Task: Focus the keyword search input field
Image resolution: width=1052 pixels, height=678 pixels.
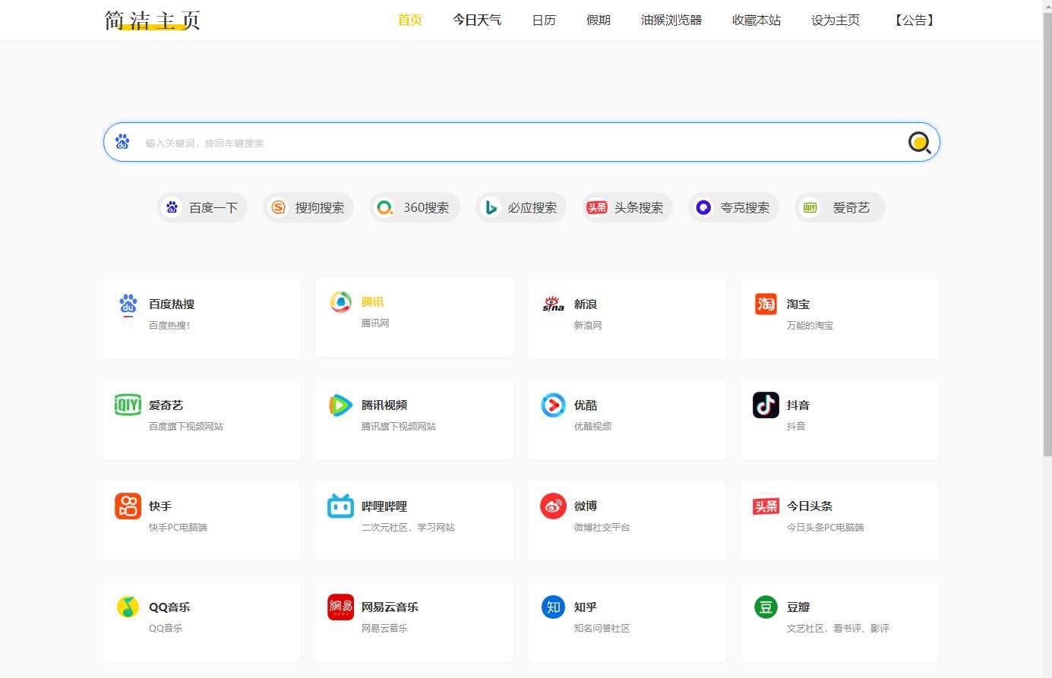Action: 521,143
